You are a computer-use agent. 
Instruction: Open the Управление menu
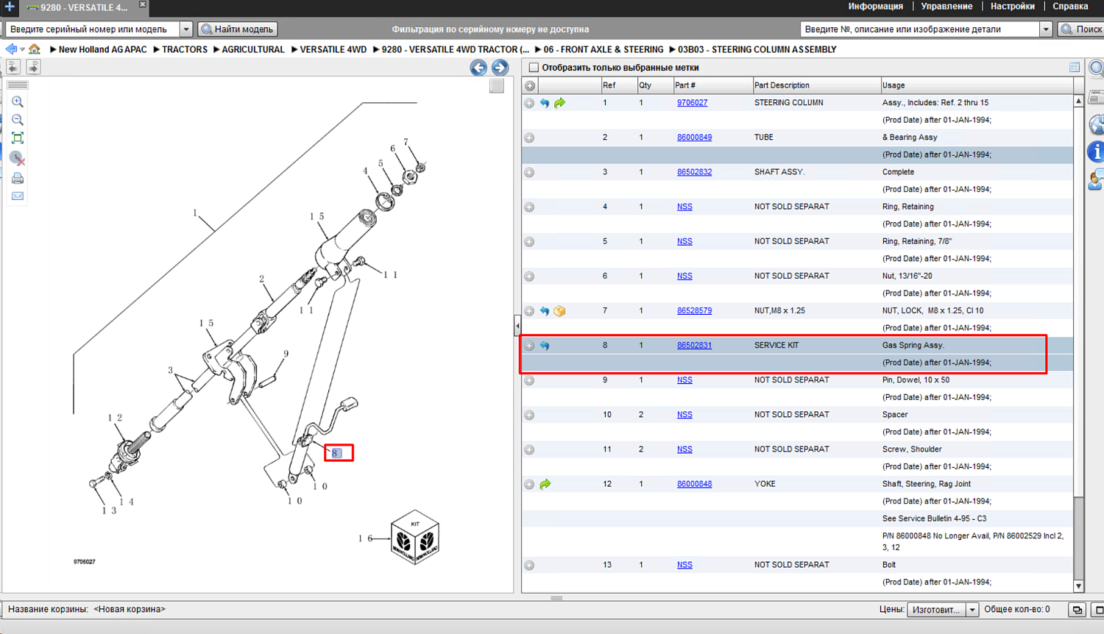(x=946, y=6)
